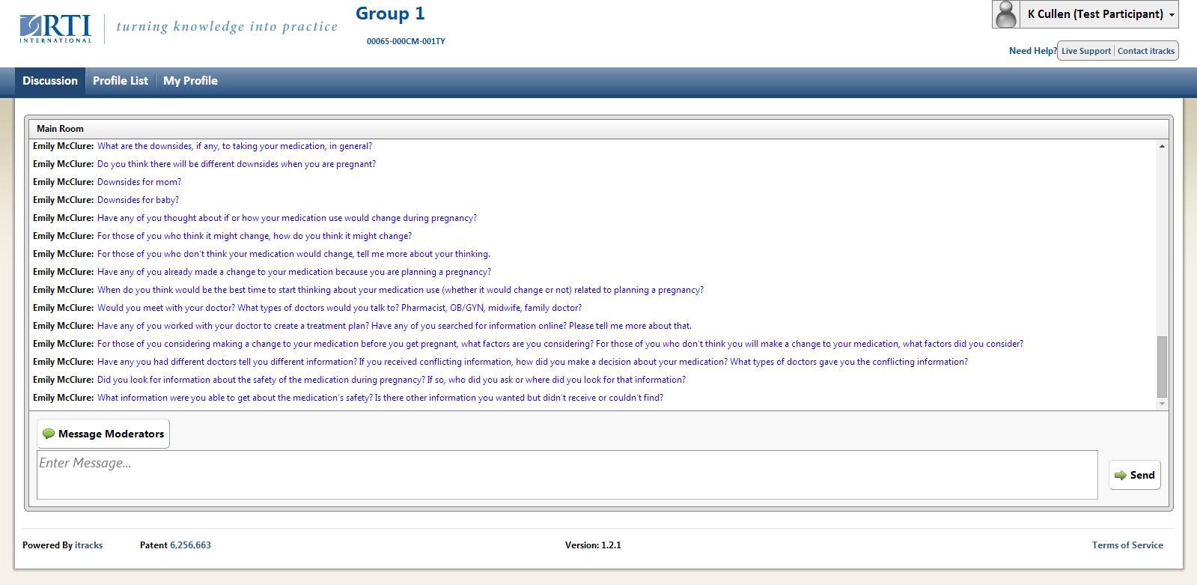The width and height of the screenshot is (1197, 585).
Task: Click the Live Support button
Action: click(x=1086, y=51)
